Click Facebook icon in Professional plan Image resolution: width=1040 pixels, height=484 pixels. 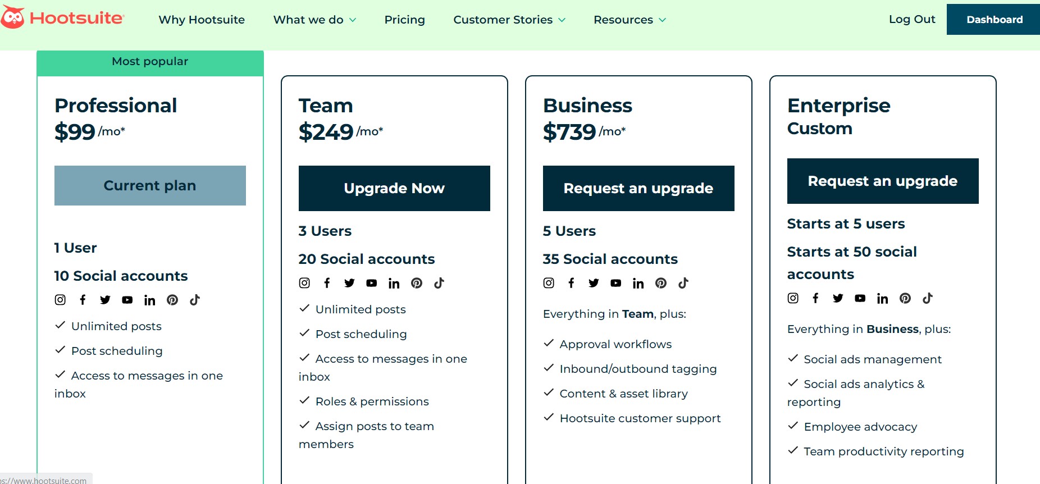coord(83,300)
